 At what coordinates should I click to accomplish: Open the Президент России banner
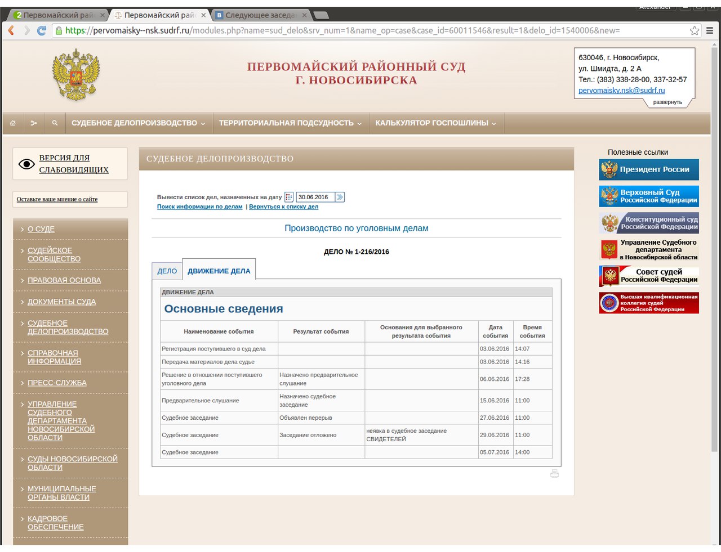[649, 169]
